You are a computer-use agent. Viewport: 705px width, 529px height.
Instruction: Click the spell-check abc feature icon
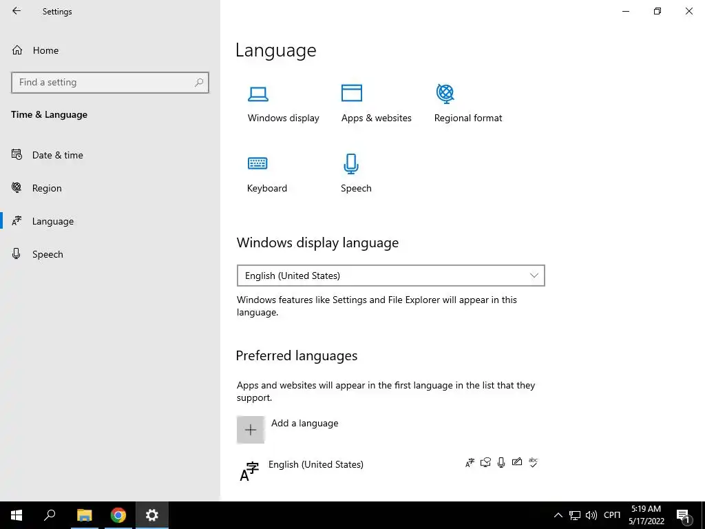(534, 462)
